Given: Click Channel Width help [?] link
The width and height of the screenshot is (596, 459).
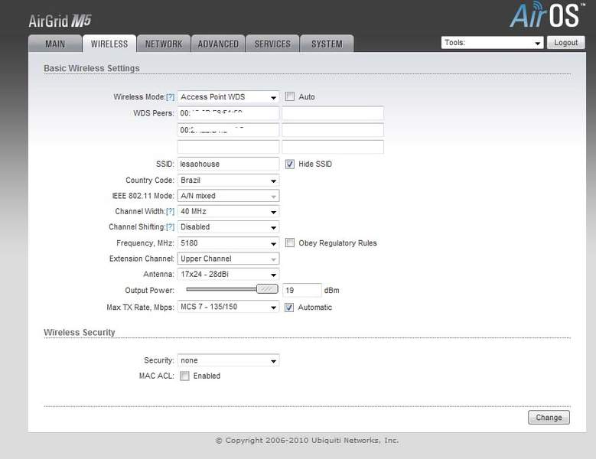Looking at the screenshot, I should tap(171, 211).
